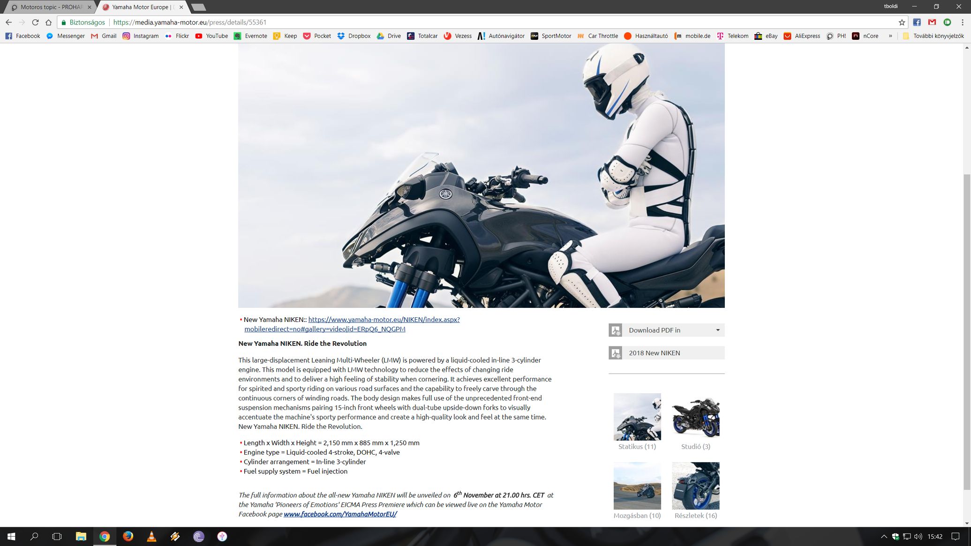Click the home page icon
This screenshot has width=971, height=546.
pos(48,22)
